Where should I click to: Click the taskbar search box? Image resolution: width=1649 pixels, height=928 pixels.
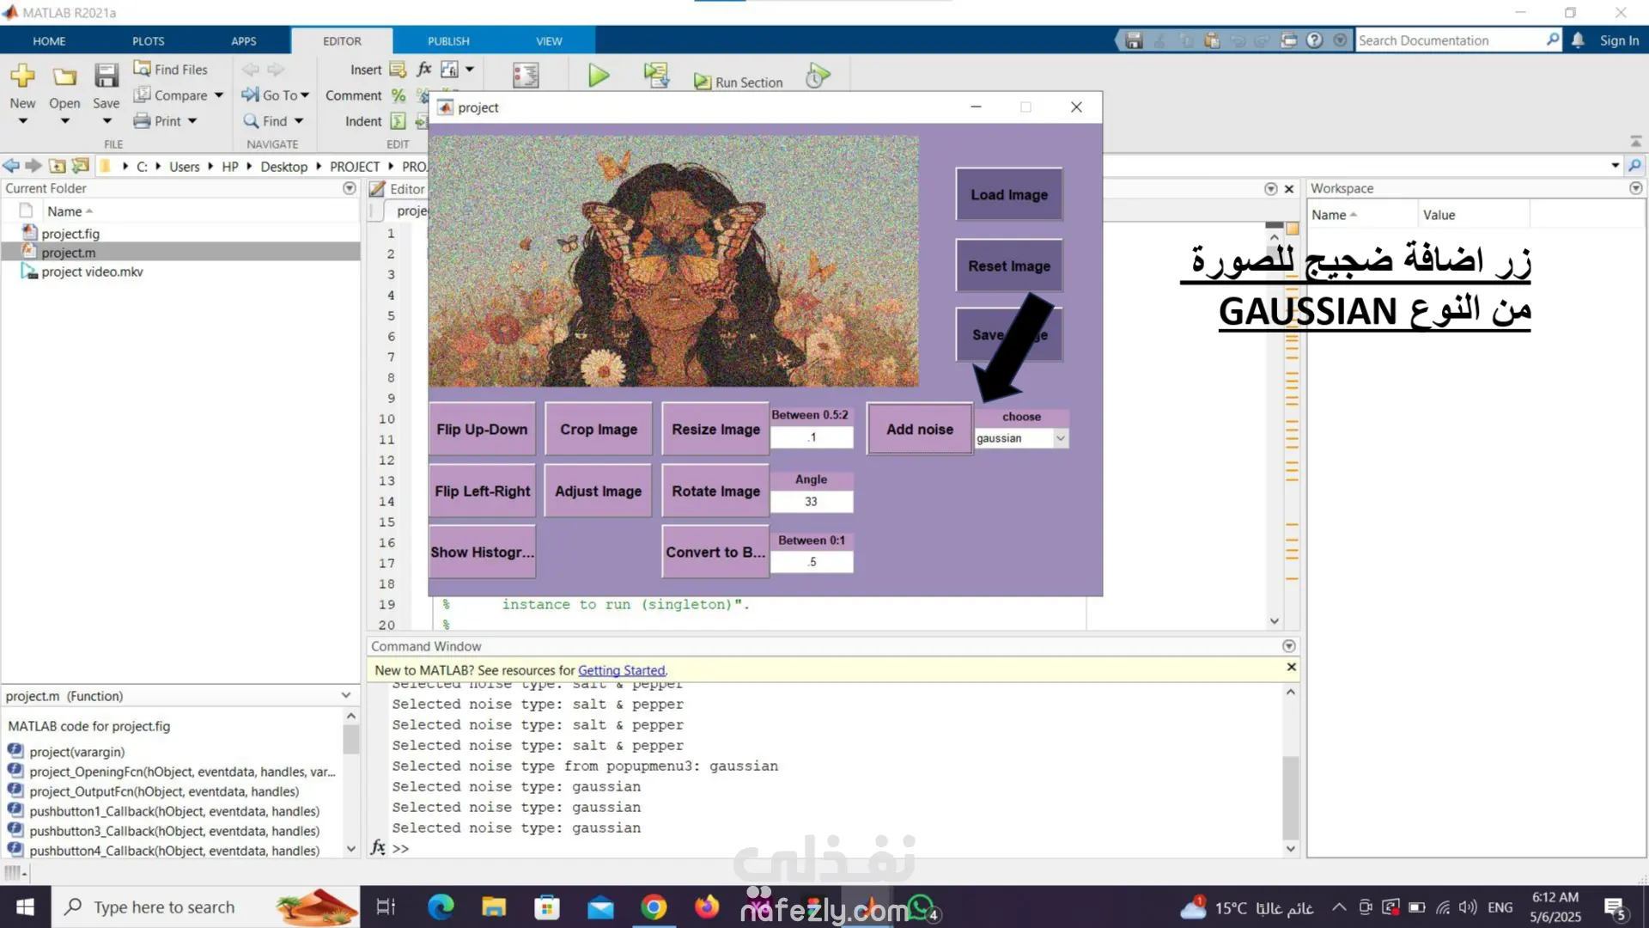[206, 907]
